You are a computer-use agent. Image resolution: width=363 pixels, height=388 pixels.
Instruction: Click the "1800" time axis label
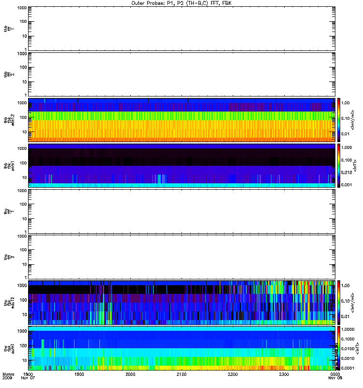click(28, 374)
